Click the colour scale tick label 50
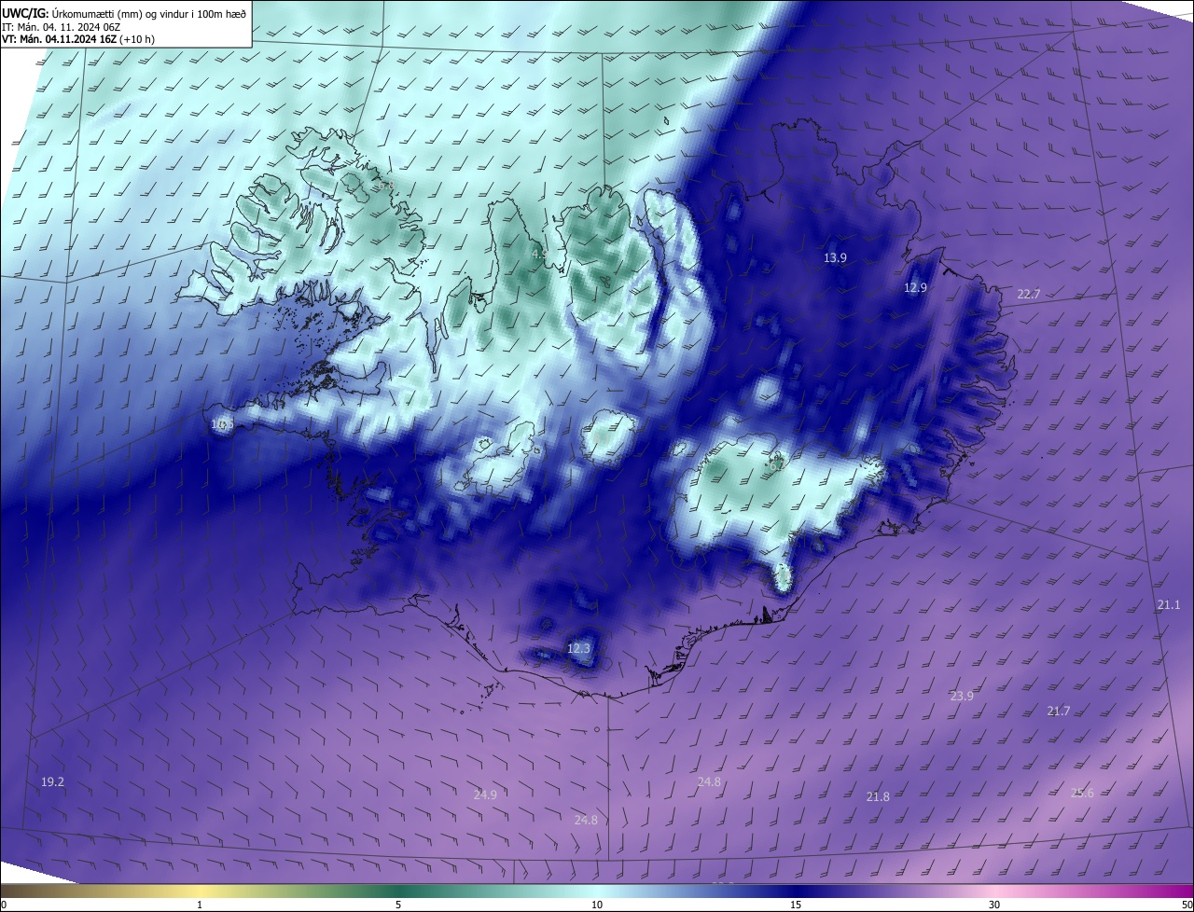 click(1187, 905)
